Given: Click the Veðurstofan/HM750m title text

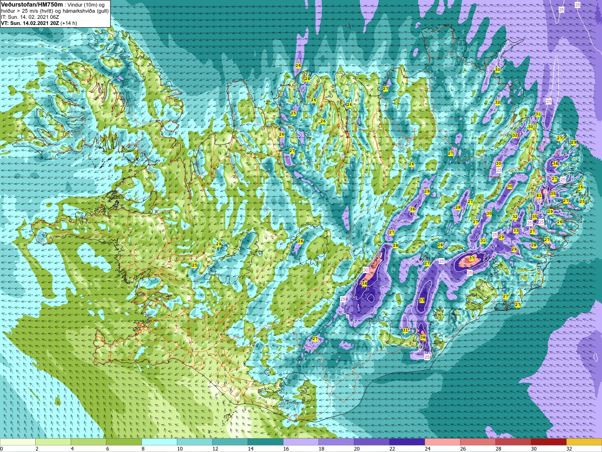Looking at the screenshot, I should tap(31, 4).
